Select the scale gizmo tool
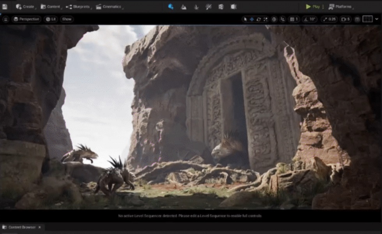This screenshot has height=234, width=382. [265, 19]
